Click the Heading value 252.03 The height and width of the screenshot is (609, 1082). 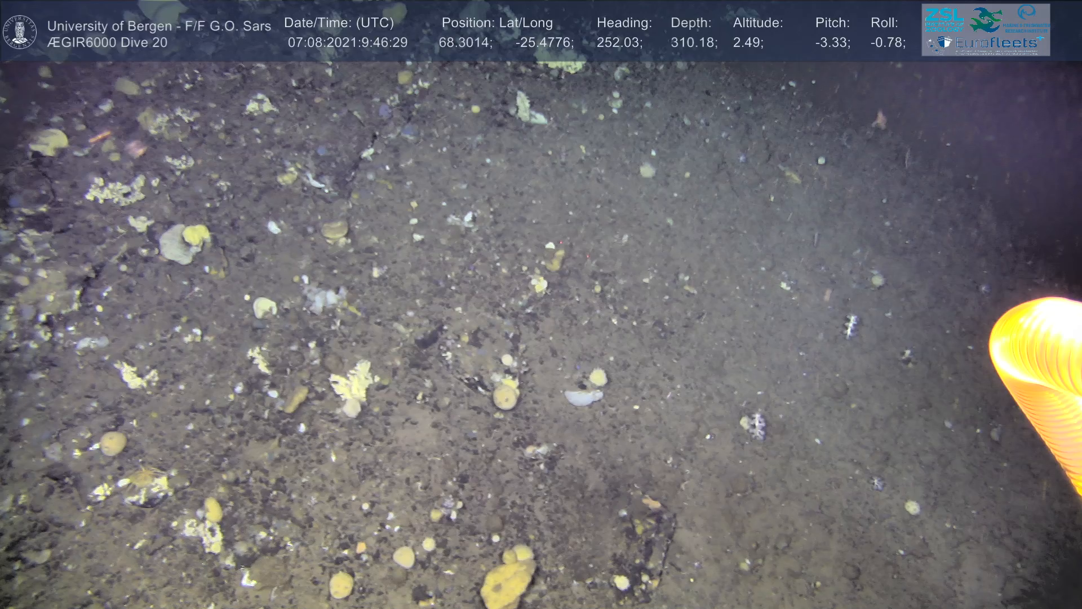point(619,43)
